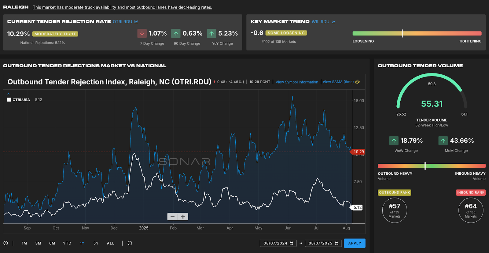
Task: Open calendar icon in start date field
Action: coord(292,243)
